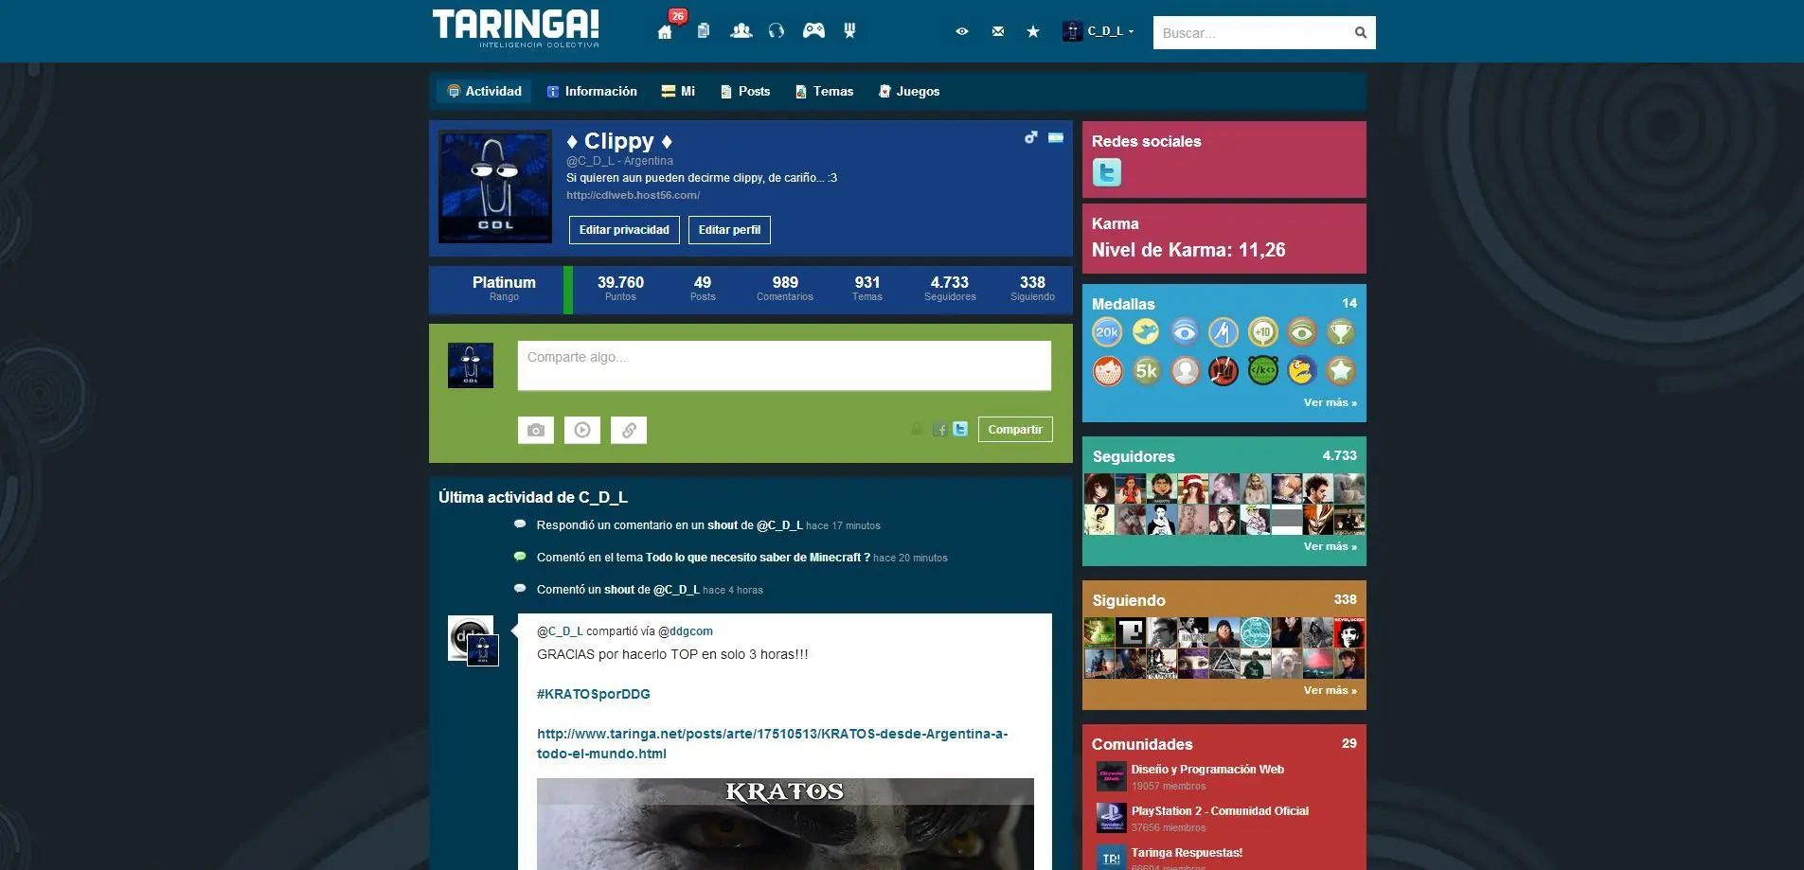
Task: Click the documents icon in the top bar
Action: (703, 31)
